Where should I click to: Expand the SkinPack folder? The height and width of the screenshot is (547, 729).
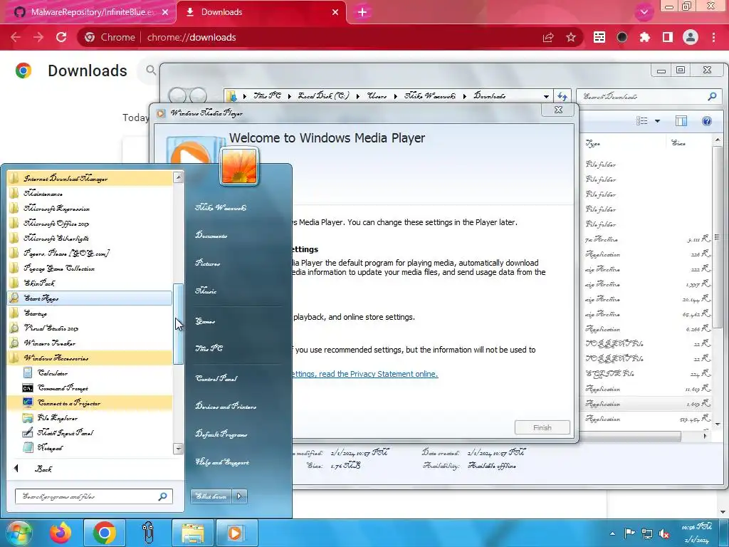click(90, 283)
